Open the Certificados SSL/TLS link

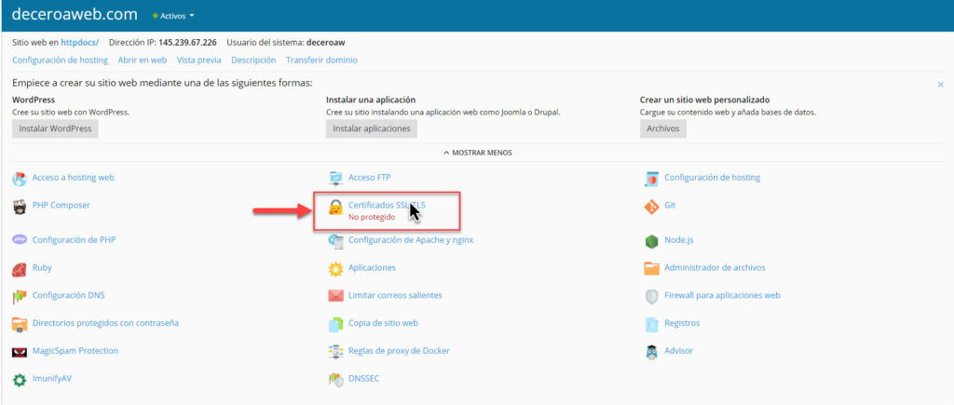387,206
